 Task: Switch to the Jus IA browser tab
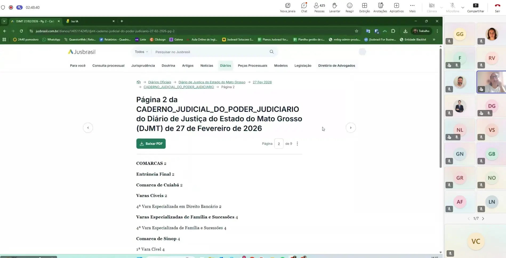click(90, 21)
